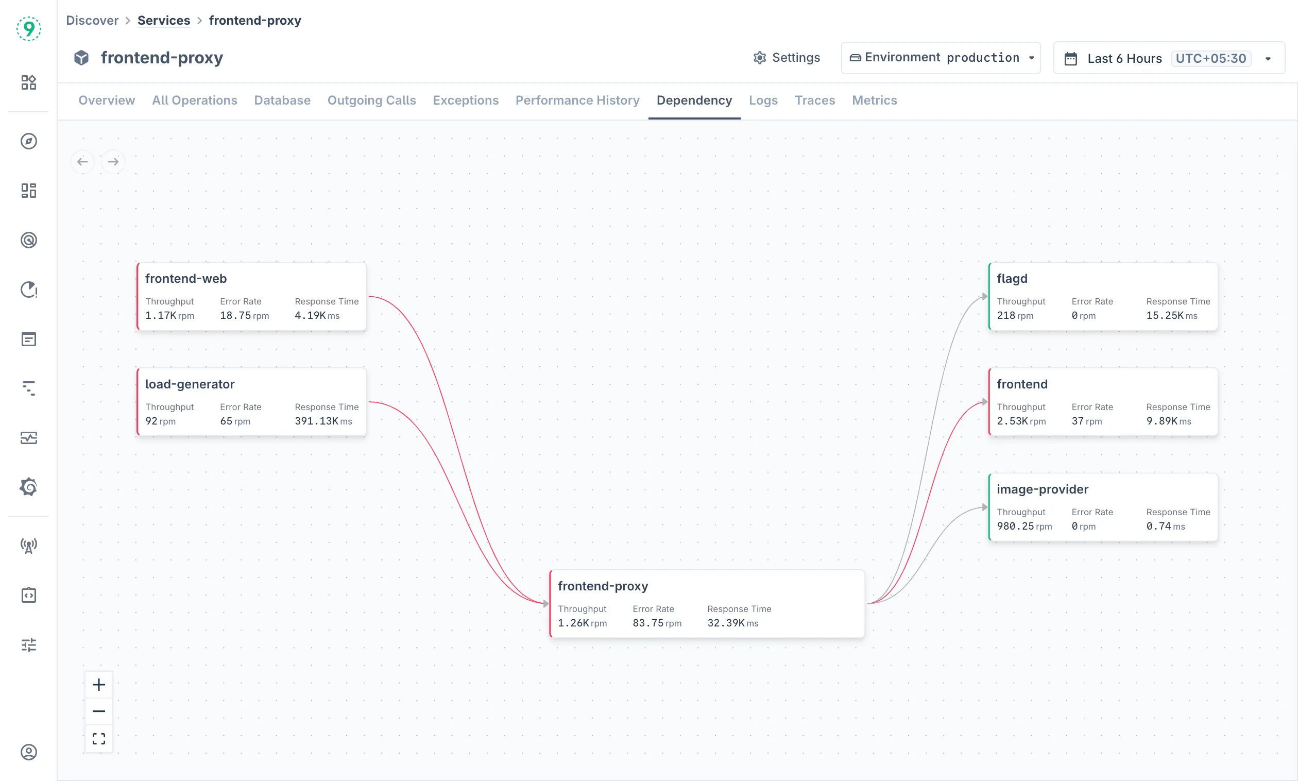
Task: Click frontend-proxy in the breadcrumb
Action: coord(255,21)
